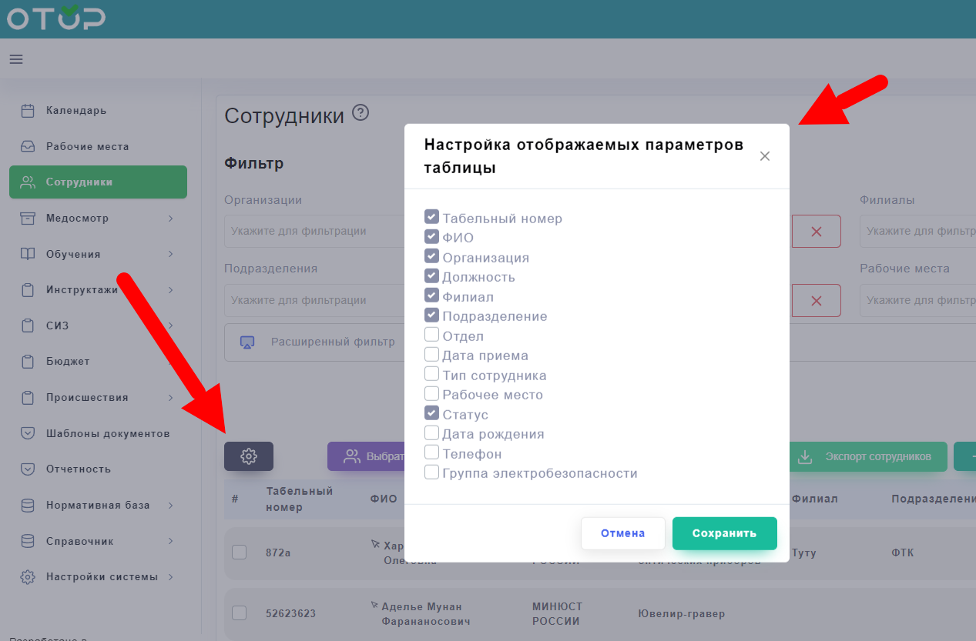Expand Настройки системы section

[170, 577]
